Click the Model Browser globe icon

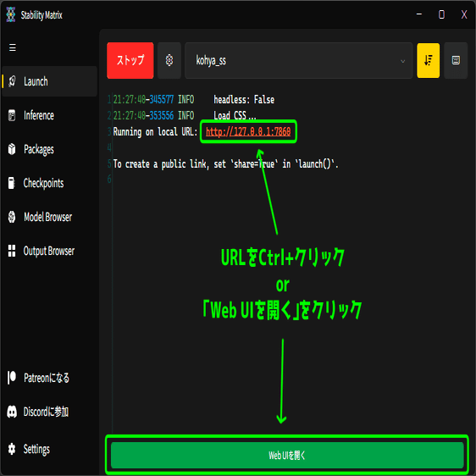click(x=12, y=217)
